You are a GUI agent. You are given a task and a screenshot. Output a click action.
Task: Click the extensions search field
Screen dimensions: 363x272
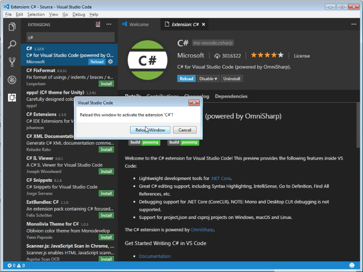(70, 37)
